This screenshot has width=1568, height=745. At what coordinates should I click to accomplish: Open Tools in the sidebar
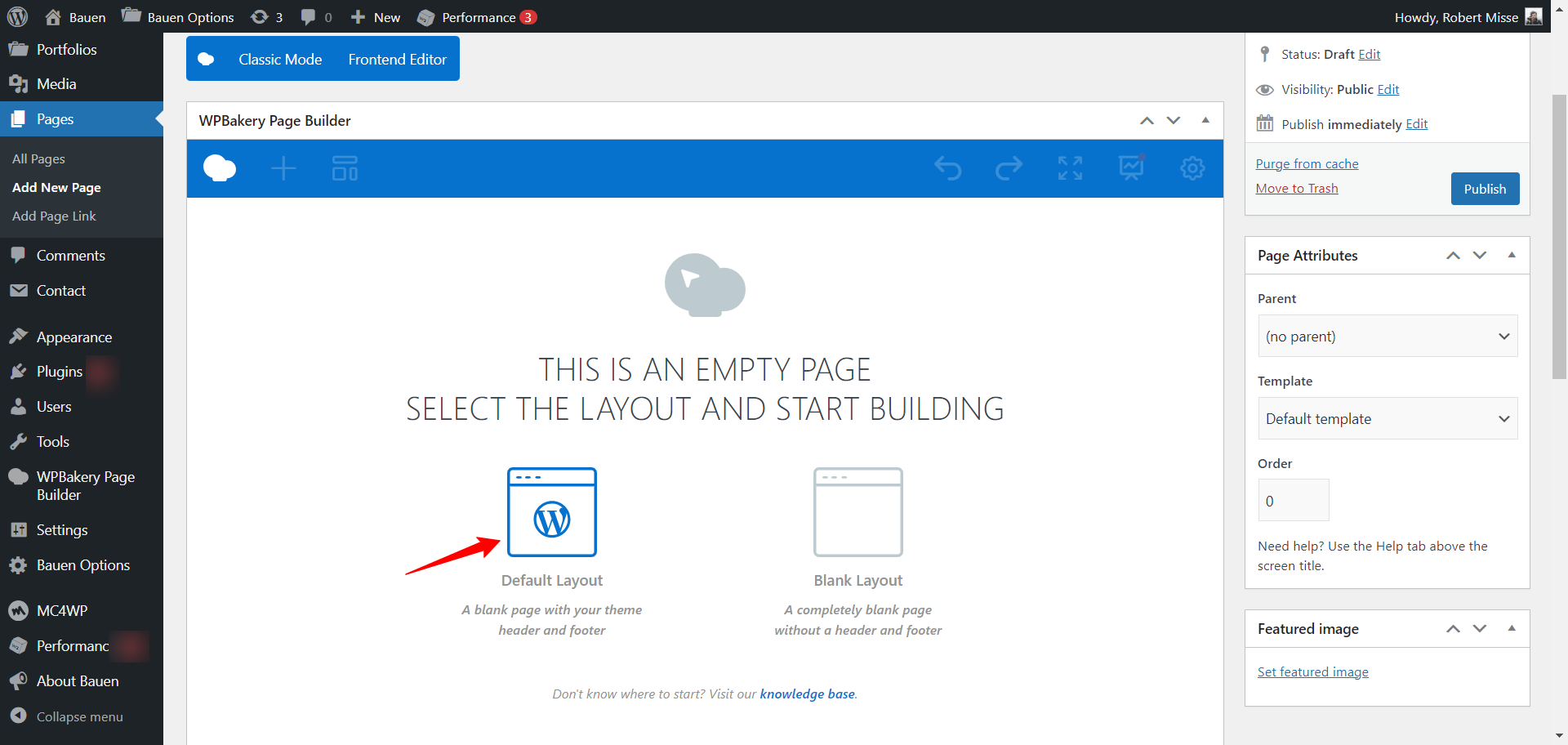82,442
